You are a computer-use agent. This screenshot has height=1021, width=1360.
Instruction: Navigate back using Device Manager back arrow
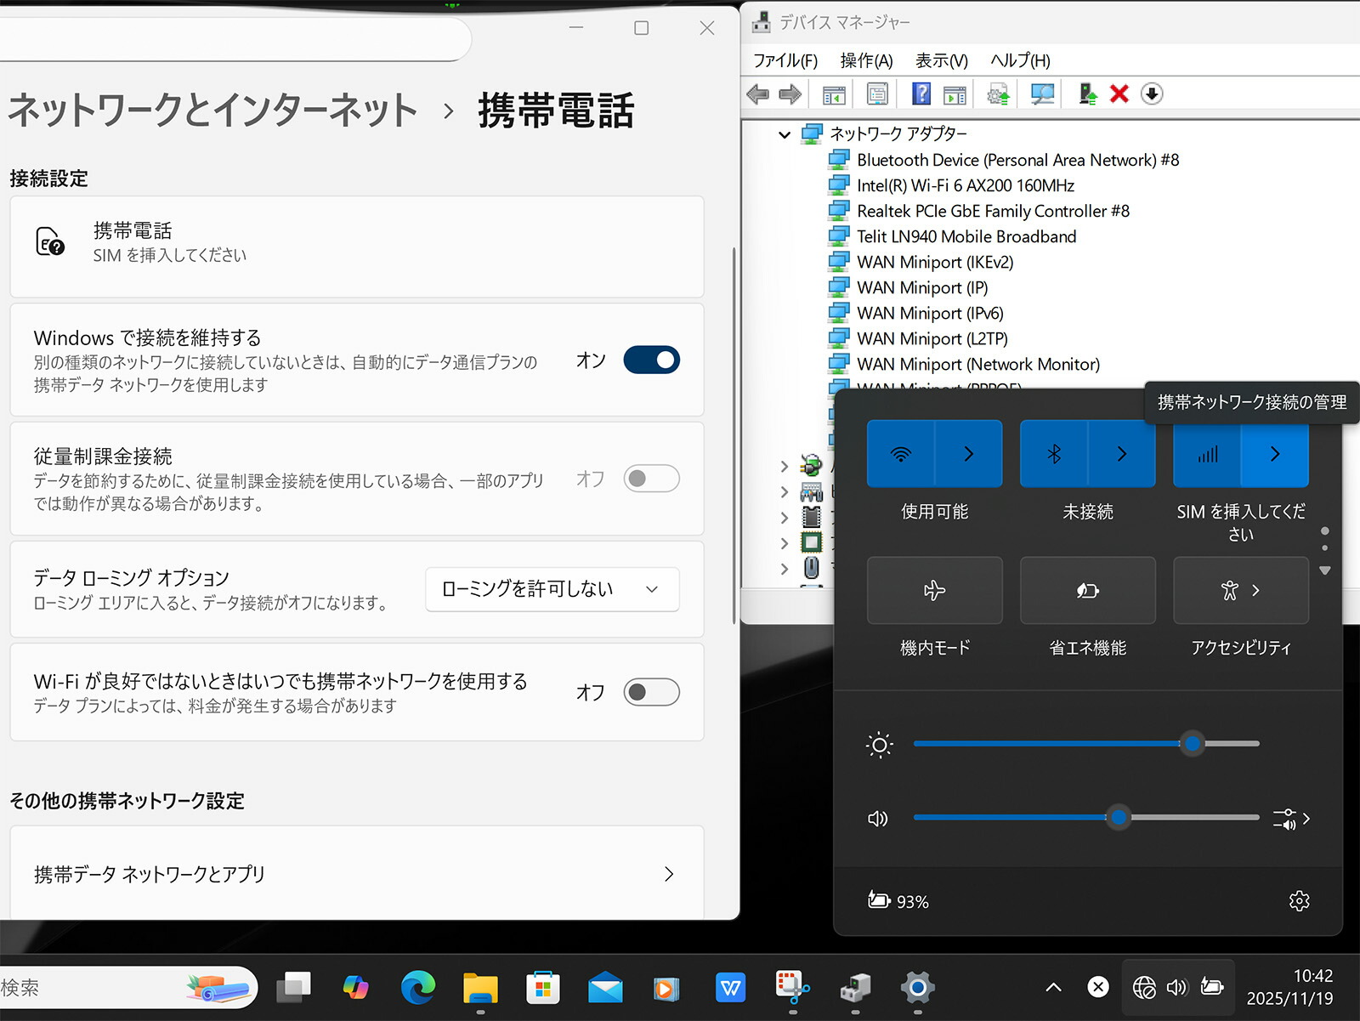(757, 94)
